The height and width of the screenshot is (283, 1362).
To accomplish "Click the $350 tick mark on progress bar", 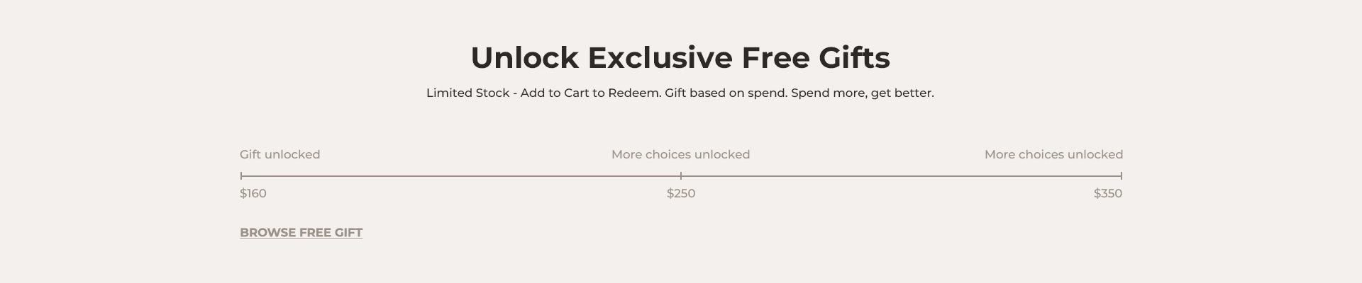I will [x=1122, y=175].
